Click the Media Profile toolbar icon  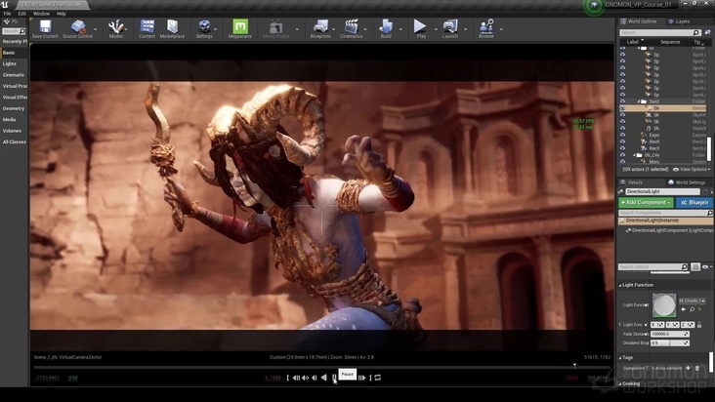coord(275,28)
